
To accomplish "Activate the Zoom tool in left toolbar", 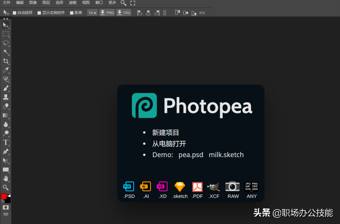I will tap(6, 188).
